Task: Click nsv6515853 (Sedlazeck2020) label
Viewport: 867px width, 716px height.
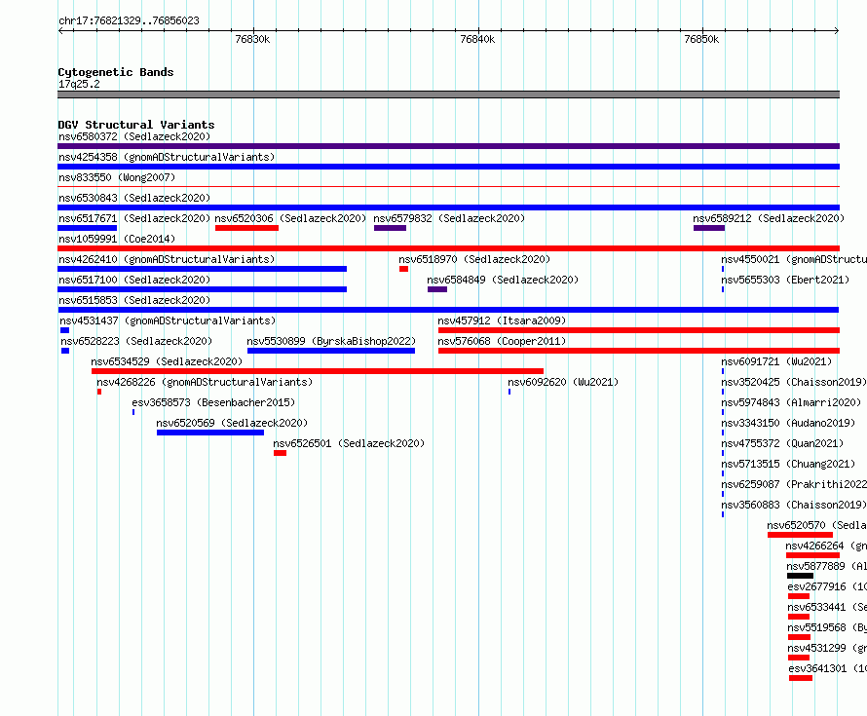Action: click(134, 300)
